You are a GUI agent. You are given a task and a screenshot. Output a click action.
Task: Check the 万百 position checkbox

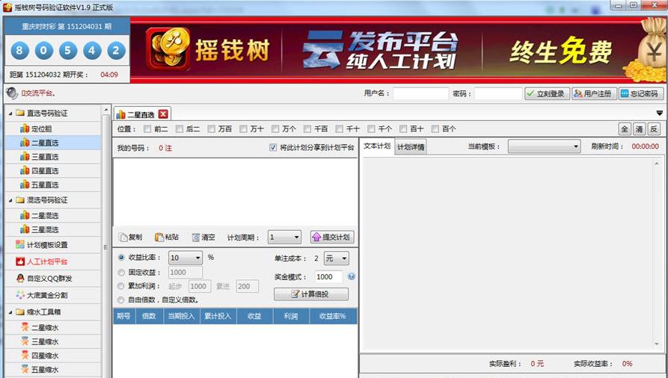coord(211,128)
